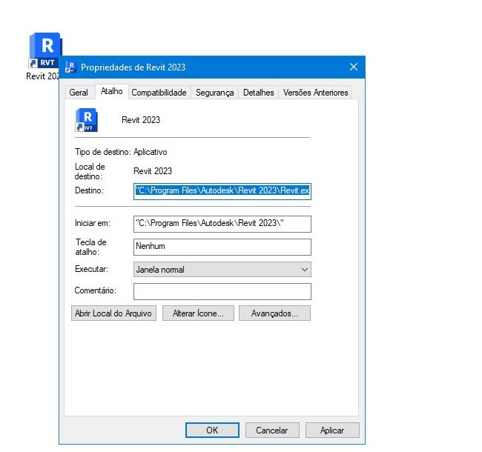Viewport: 482px width, 452px height.
Task: Click the Revit icon in dialog title bar
Action: [70, 67]
